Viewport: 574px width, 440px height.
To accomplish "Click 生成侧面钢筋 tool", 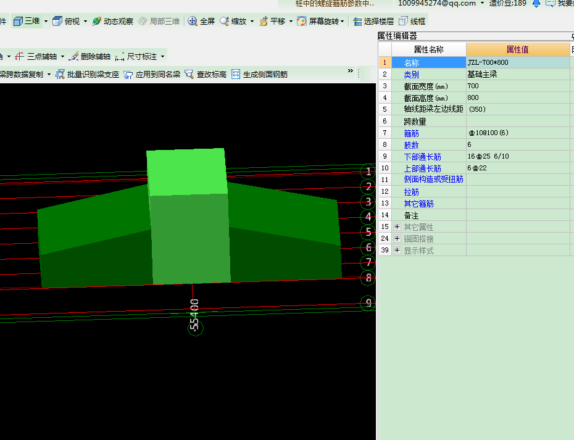I will [260, 74].
